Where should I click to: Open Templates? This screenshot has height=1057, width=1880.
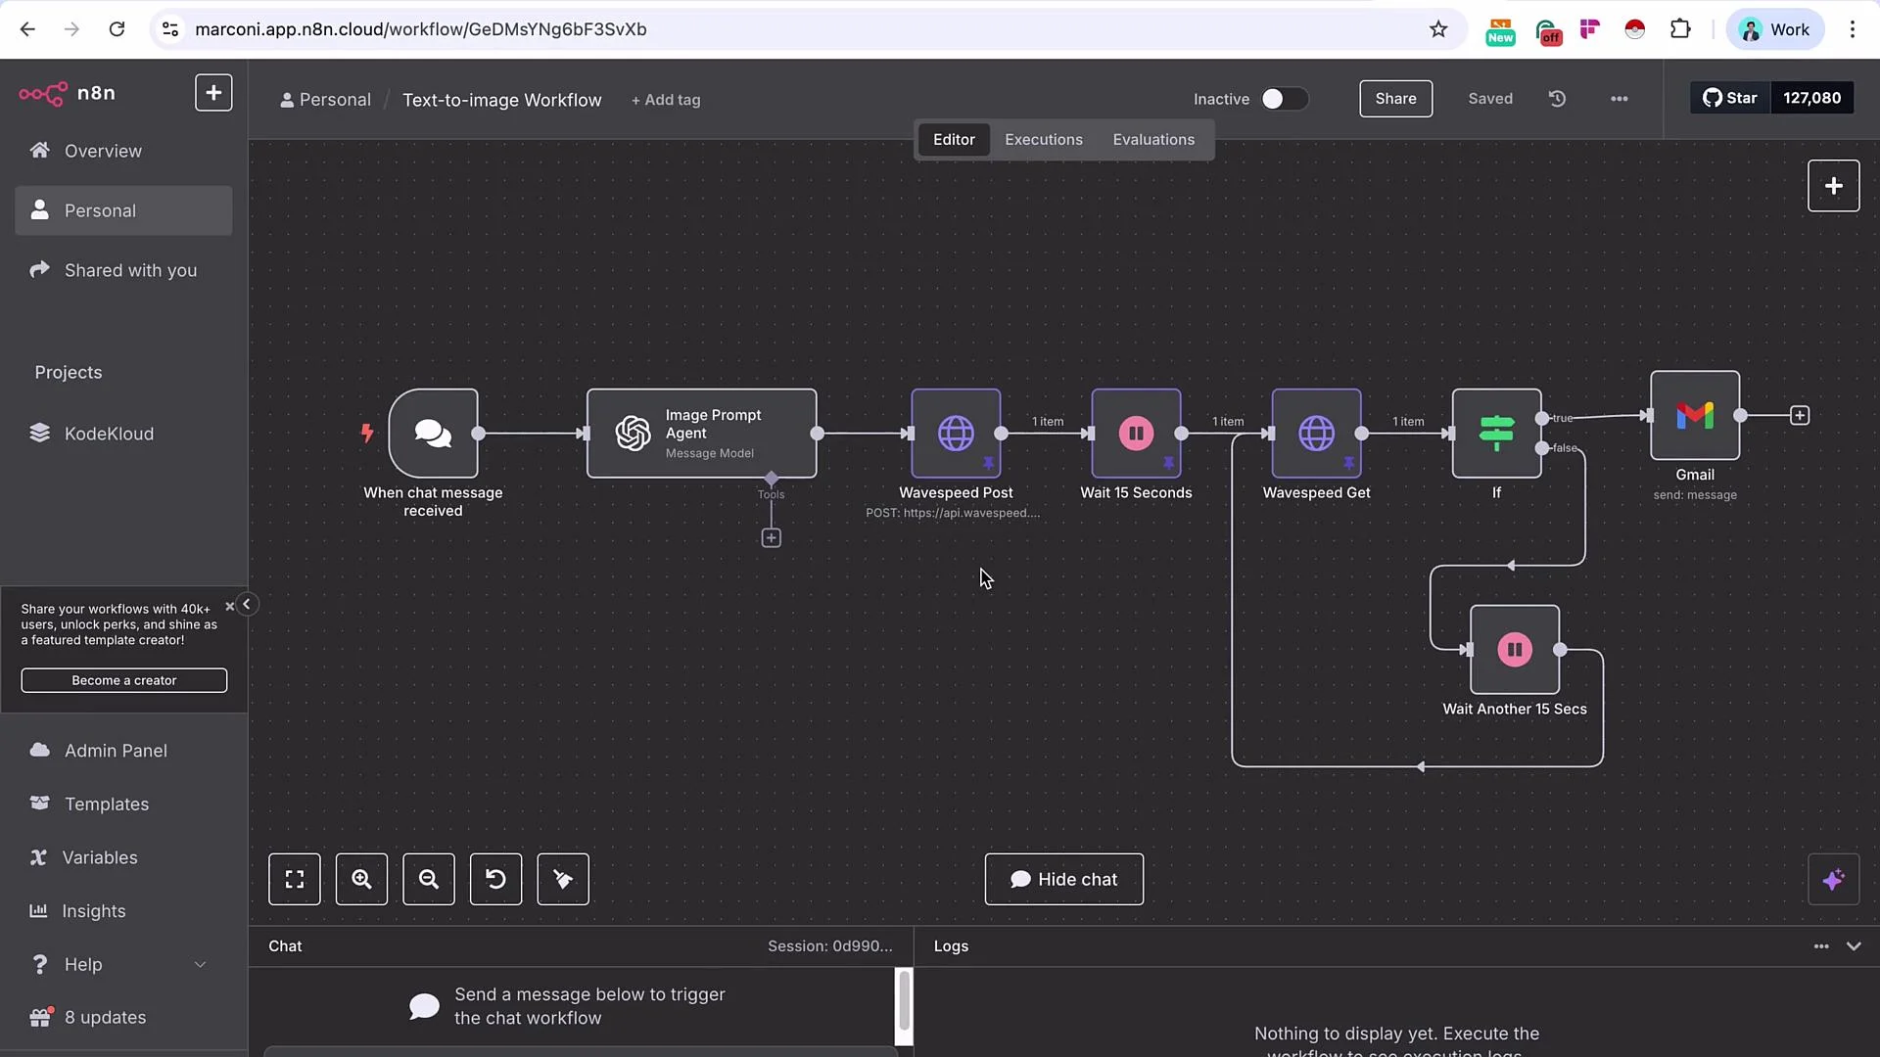(122, 804)
